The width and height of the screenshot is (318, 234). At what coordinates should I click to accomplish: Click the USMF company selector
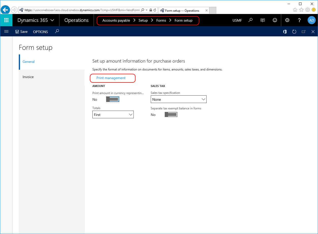click(237, 20)
